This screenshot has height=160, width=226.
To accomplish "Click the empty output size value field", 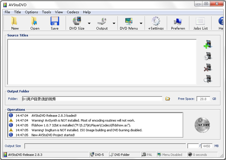I will pyautogui.click(x=193, y=146).
